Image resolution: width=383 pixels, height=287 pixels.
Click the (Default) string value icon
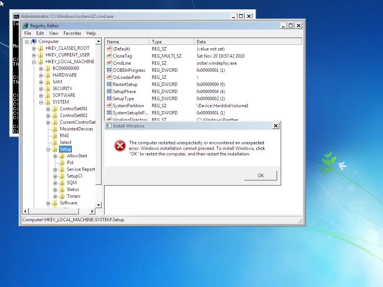click(x=109, y=49)
